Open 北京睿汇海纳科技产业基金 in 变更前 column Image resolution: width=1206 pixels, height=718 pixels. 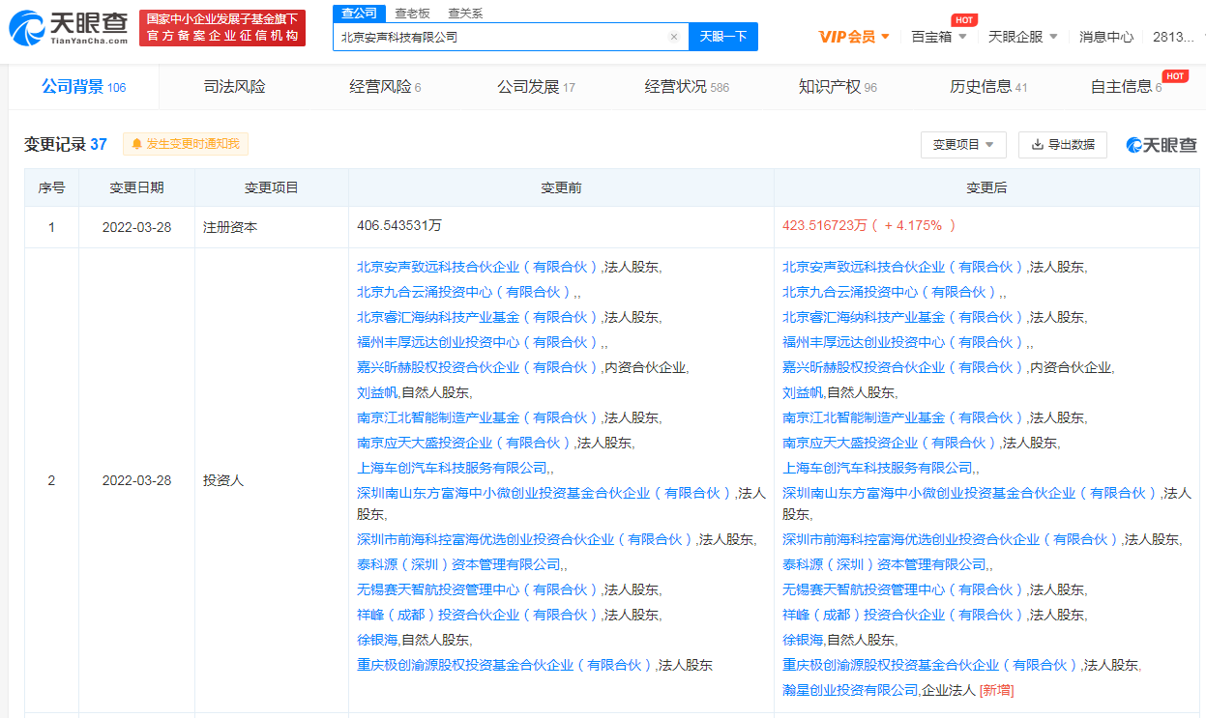coord(479,317)
